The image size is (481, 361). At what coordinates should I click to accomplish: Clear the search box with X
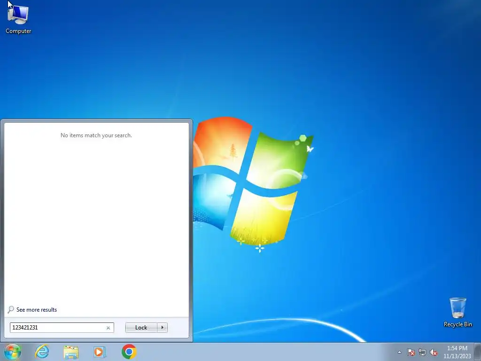pyautogui.click(x=108, y=328)
